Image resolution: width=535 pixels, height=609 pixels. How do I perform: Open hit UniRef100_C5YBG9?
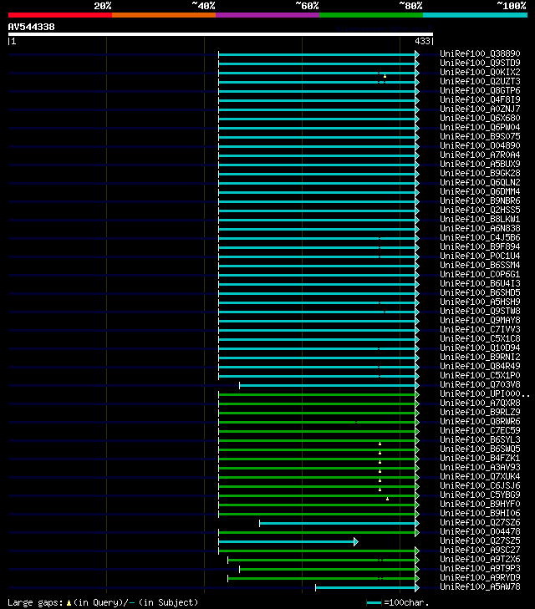[x=480, y=495]
